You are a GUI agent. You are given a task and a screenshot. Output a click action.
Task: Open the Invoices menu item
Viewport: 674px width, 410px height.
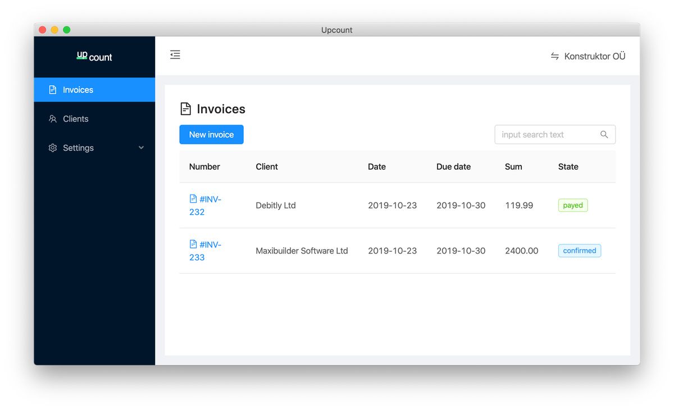pos(94,90)
